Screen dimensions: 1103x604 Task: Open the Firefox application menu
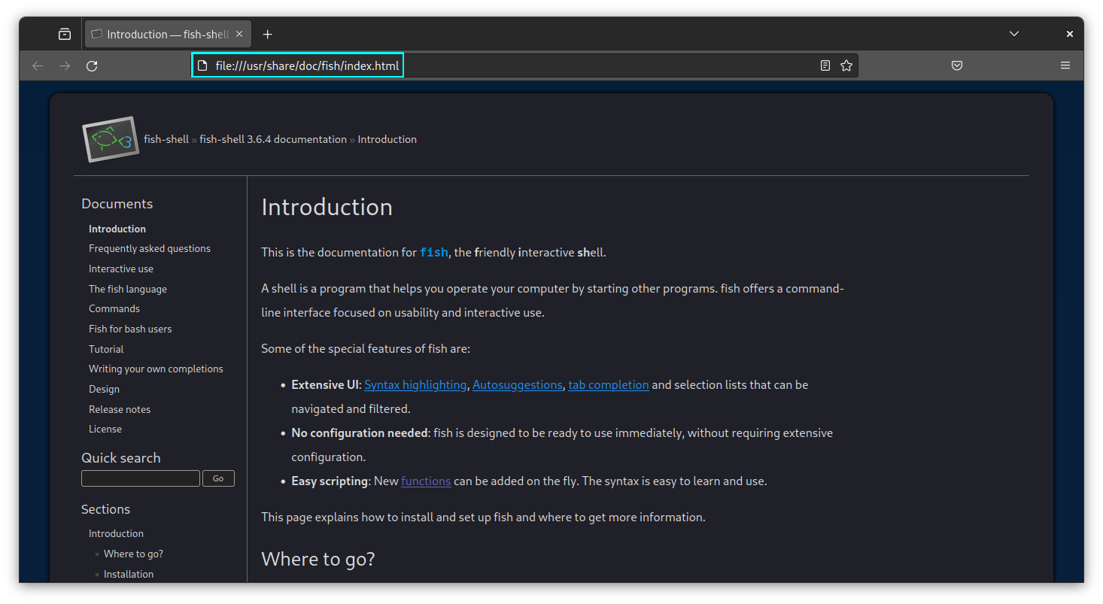point(1065,65)
